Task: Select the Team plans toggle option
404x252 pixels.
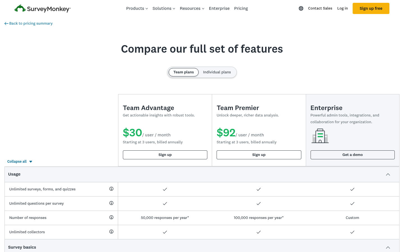Action: tap(183, 72)
